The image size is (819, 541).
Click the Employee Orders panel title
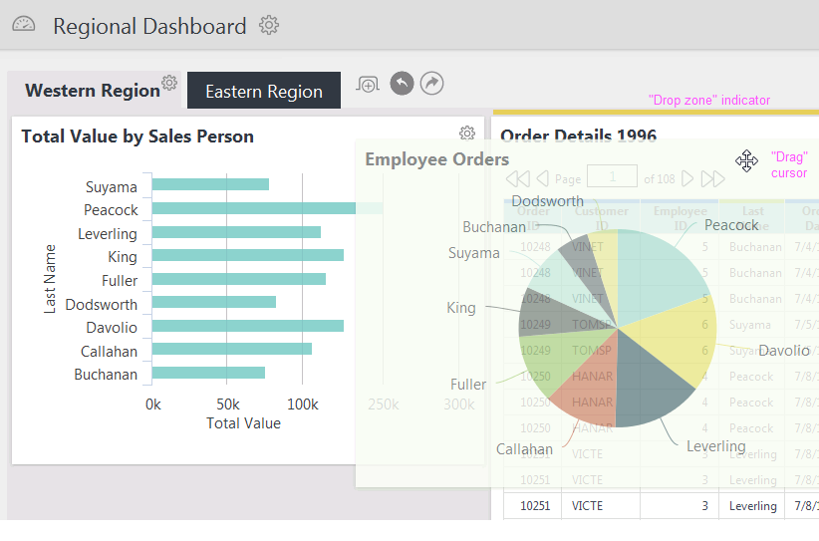pos(436,159)
